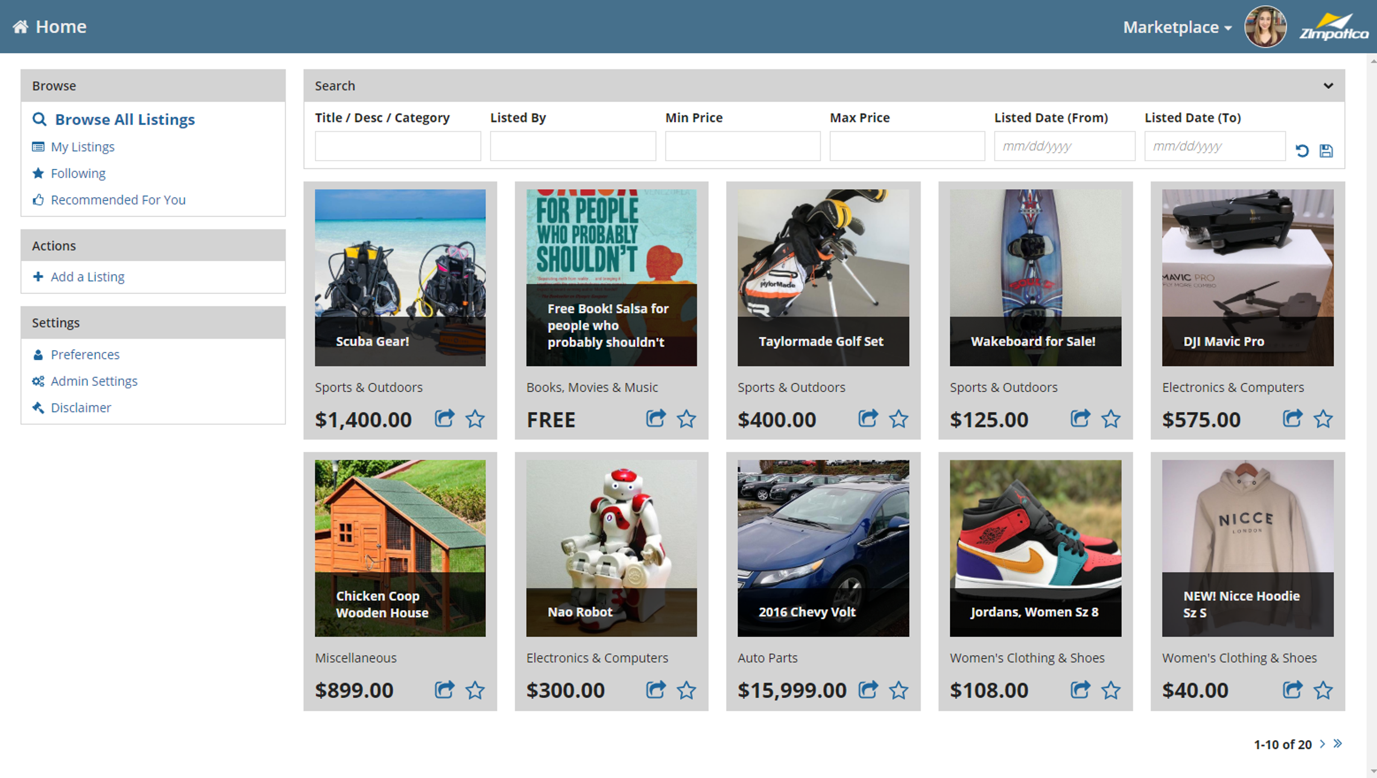Click the Auto Parts category text
Image resolution: width=1377 pixels, height=778 pixels.
click(768, 658)
